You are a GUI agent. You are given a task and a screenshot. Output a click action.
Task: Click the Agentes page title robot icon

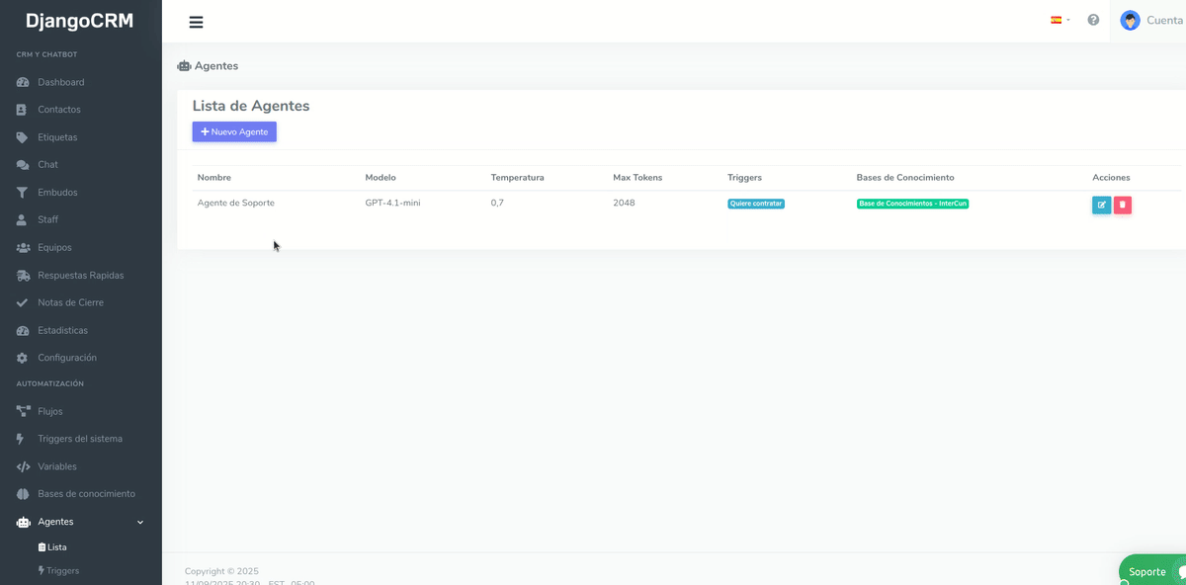click(x=184, y=66)
